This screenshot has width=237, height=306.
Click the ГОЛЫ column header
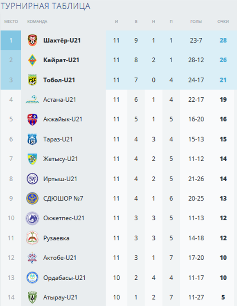[196, 21]
